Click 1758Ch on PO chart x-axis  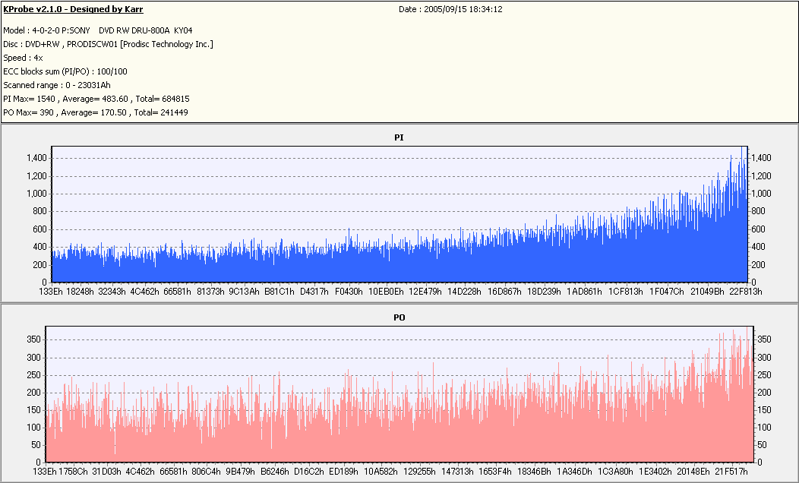(74, 472)
